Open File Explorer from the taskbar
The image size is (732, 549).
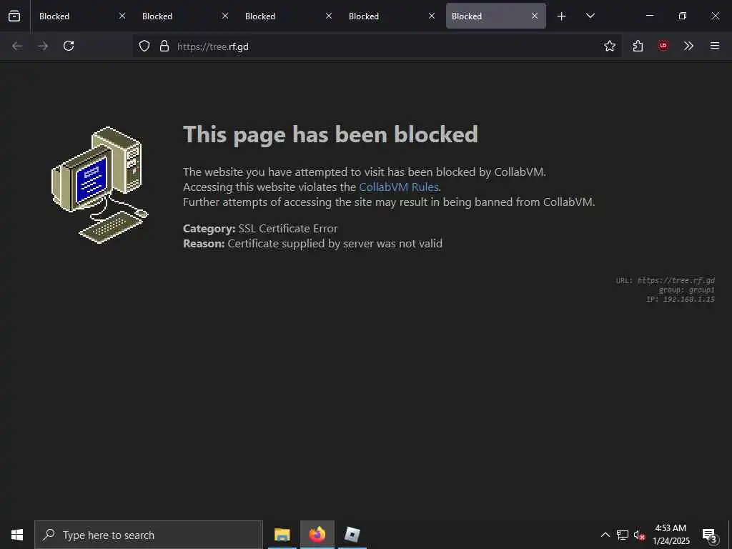[x=282, y=535]
